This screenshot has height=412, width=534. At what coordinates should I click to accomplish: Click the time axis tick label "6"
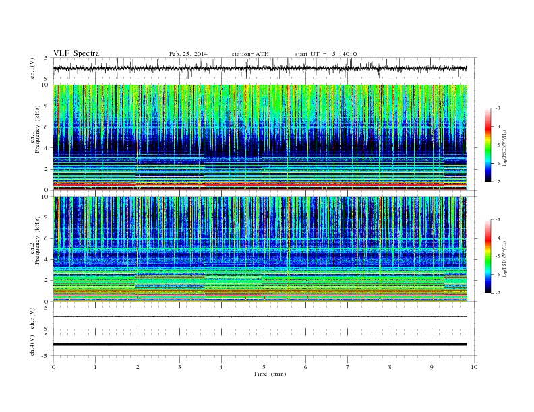[x=305, y=367]
